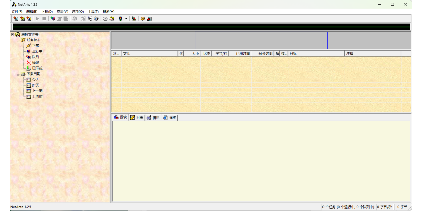Image resolution: width=422 pixels, height=211 pixels.
Task: Select 错误 item with red X icon
Action: click(x=35, y=63)
